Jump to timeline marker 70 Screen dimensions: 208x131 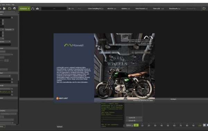pos(181,125)
